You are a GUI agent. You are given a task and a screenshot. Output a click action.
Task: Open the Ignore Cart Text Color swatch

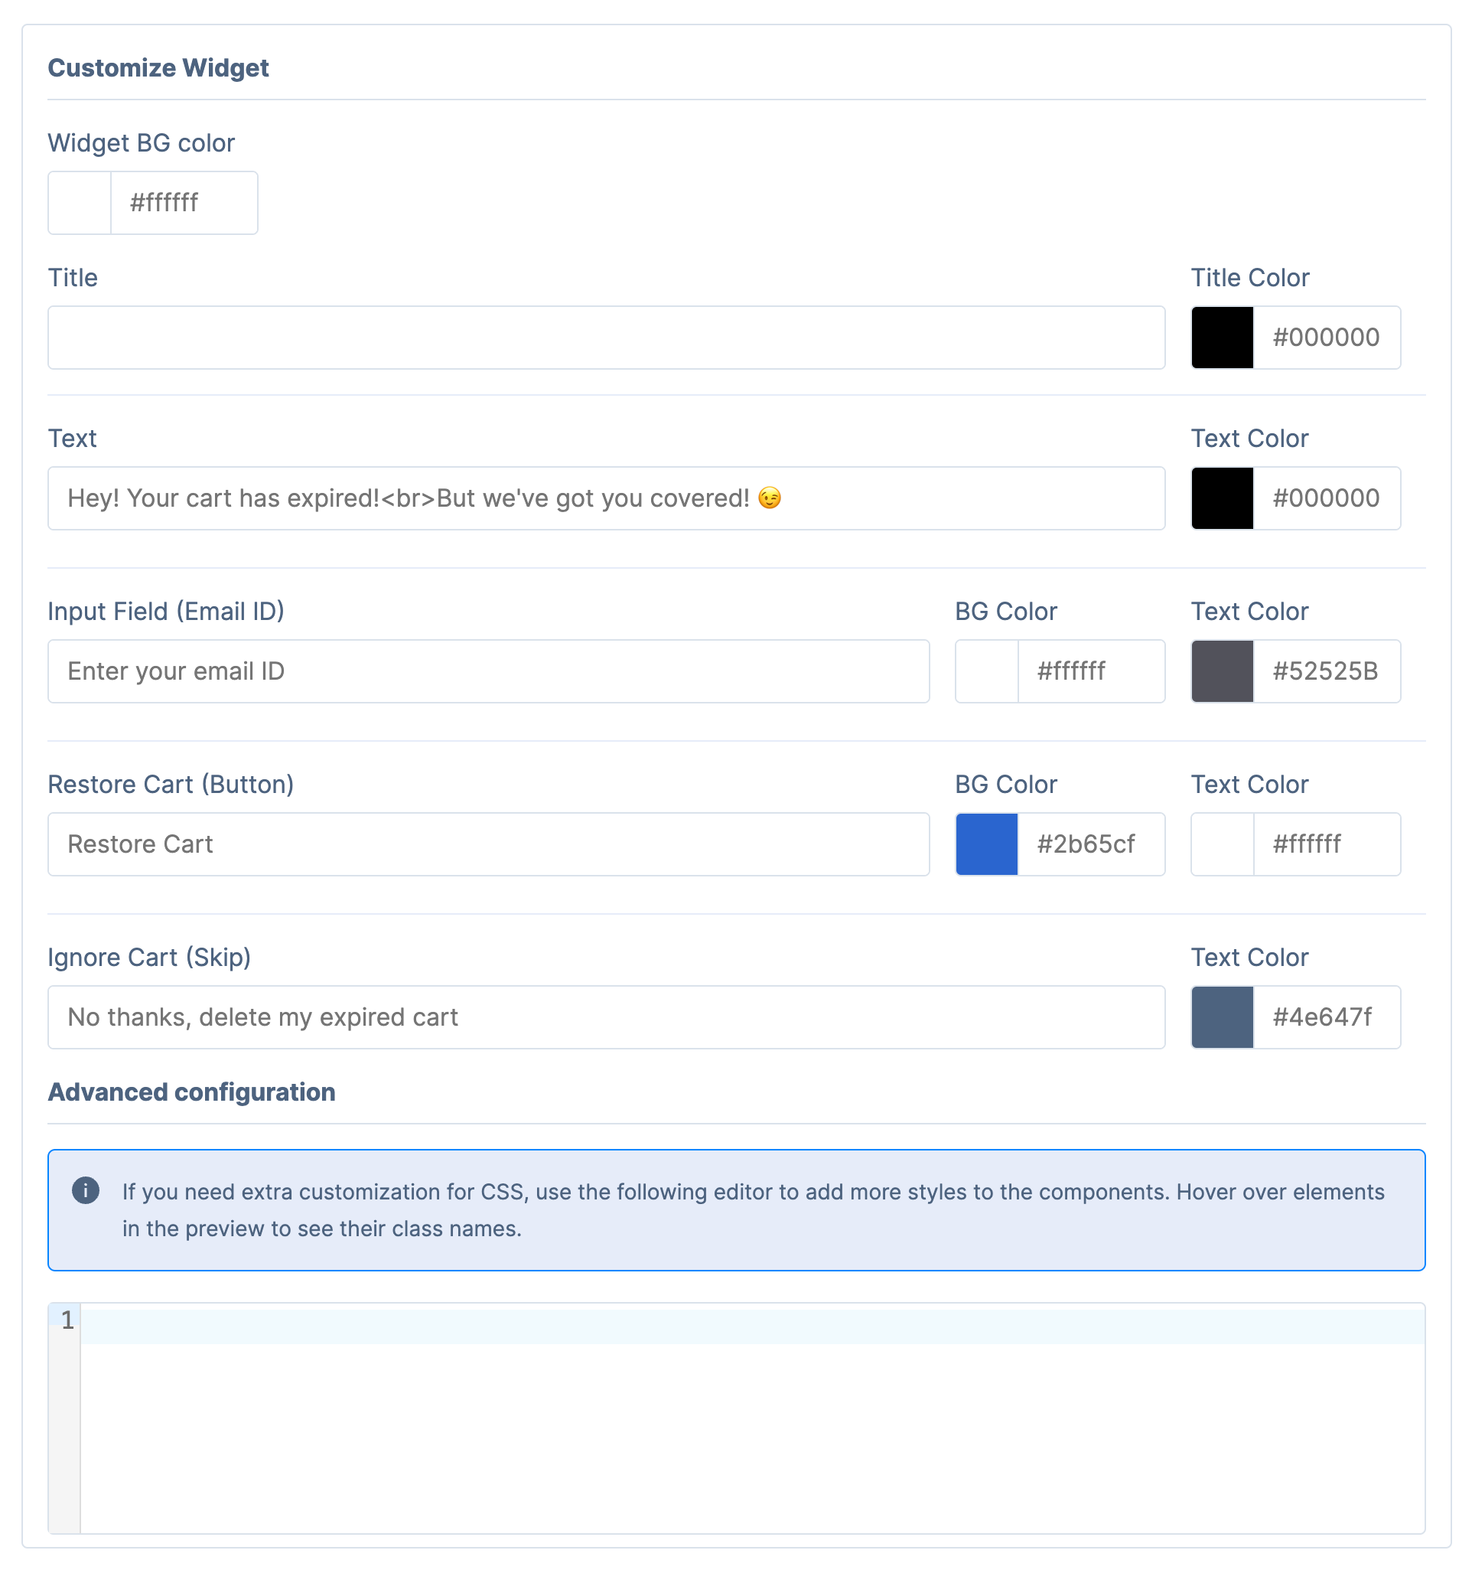(x=1222, y=1017)
